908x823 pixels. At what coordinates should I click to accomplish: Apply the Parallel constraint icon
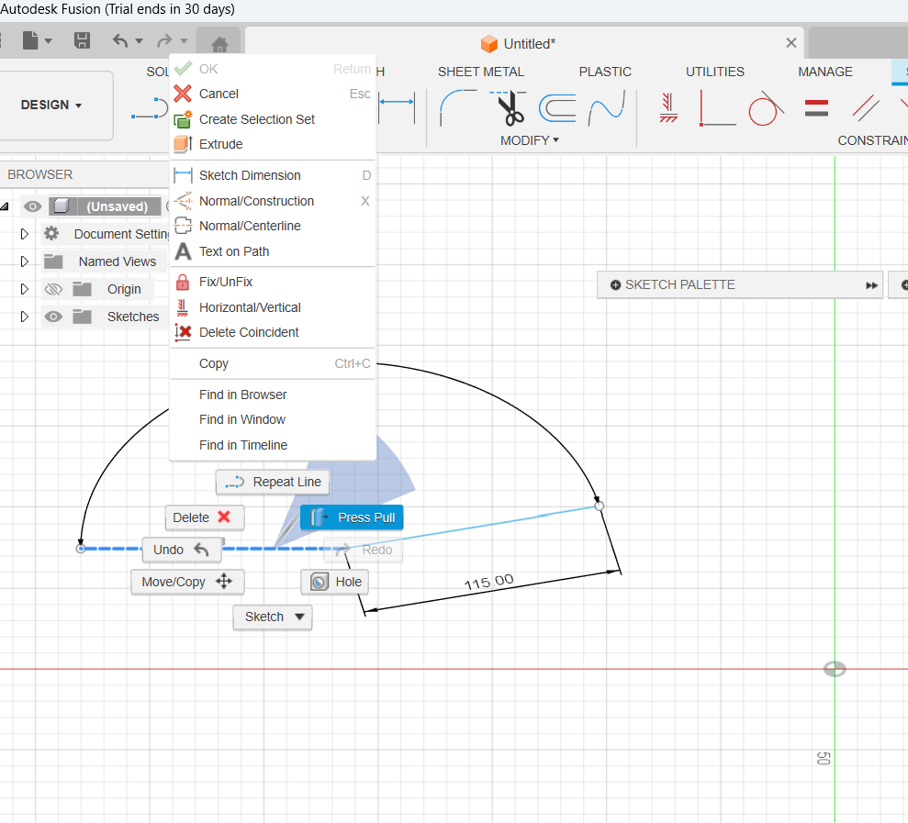coord(866,108)
